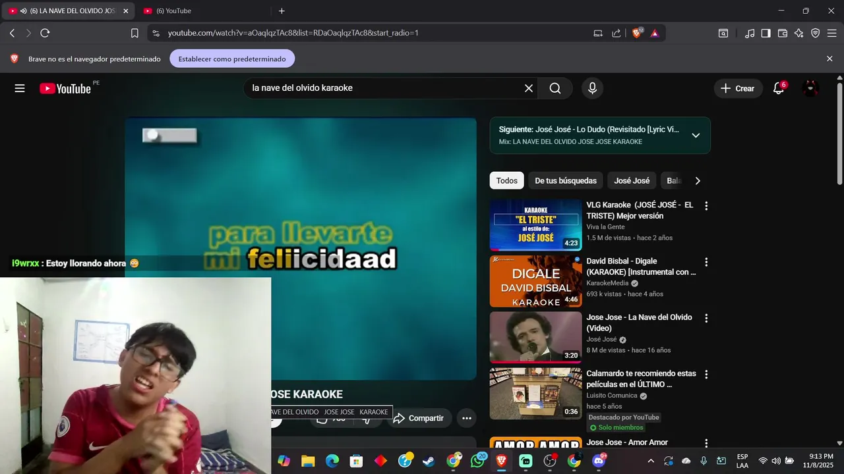The image size is (844, 474).
Task: Open the YouTube account avatar menu
Action: click(810, 88)
